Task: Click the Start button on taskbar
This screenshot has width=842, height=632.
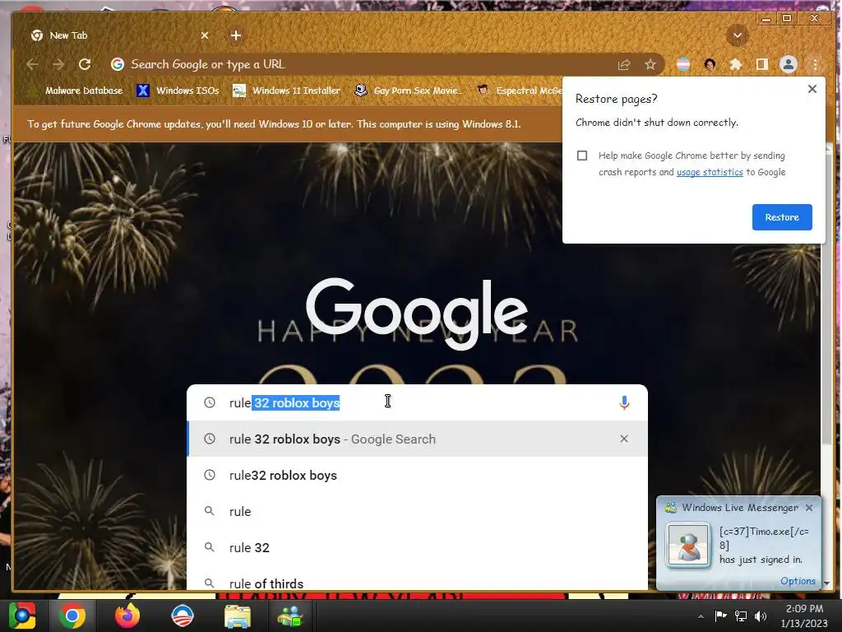Action: pyautogui.click(x=22, y=616)
